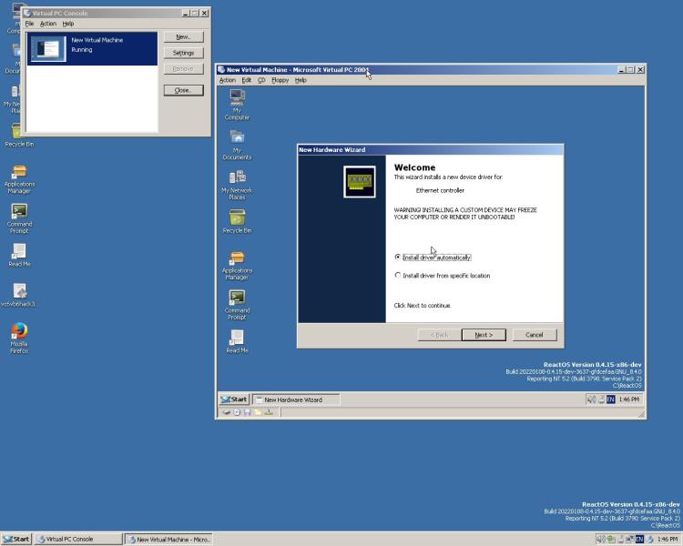Click the Virtual PC tray icon beside host clock
The width and height of the screenshot is (683, 546).
tap(650, 539)
